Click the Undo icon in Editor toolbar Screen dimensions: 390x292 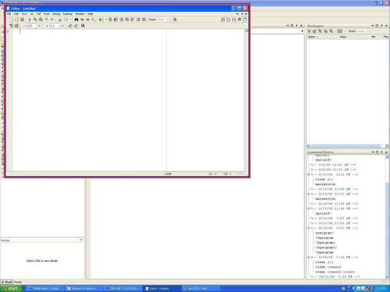coord(47,19)
